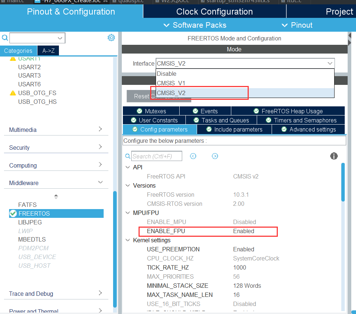Select USART3 in the peripheral list
Viewport: 356px width, 314px height.
tap(29, 75)
